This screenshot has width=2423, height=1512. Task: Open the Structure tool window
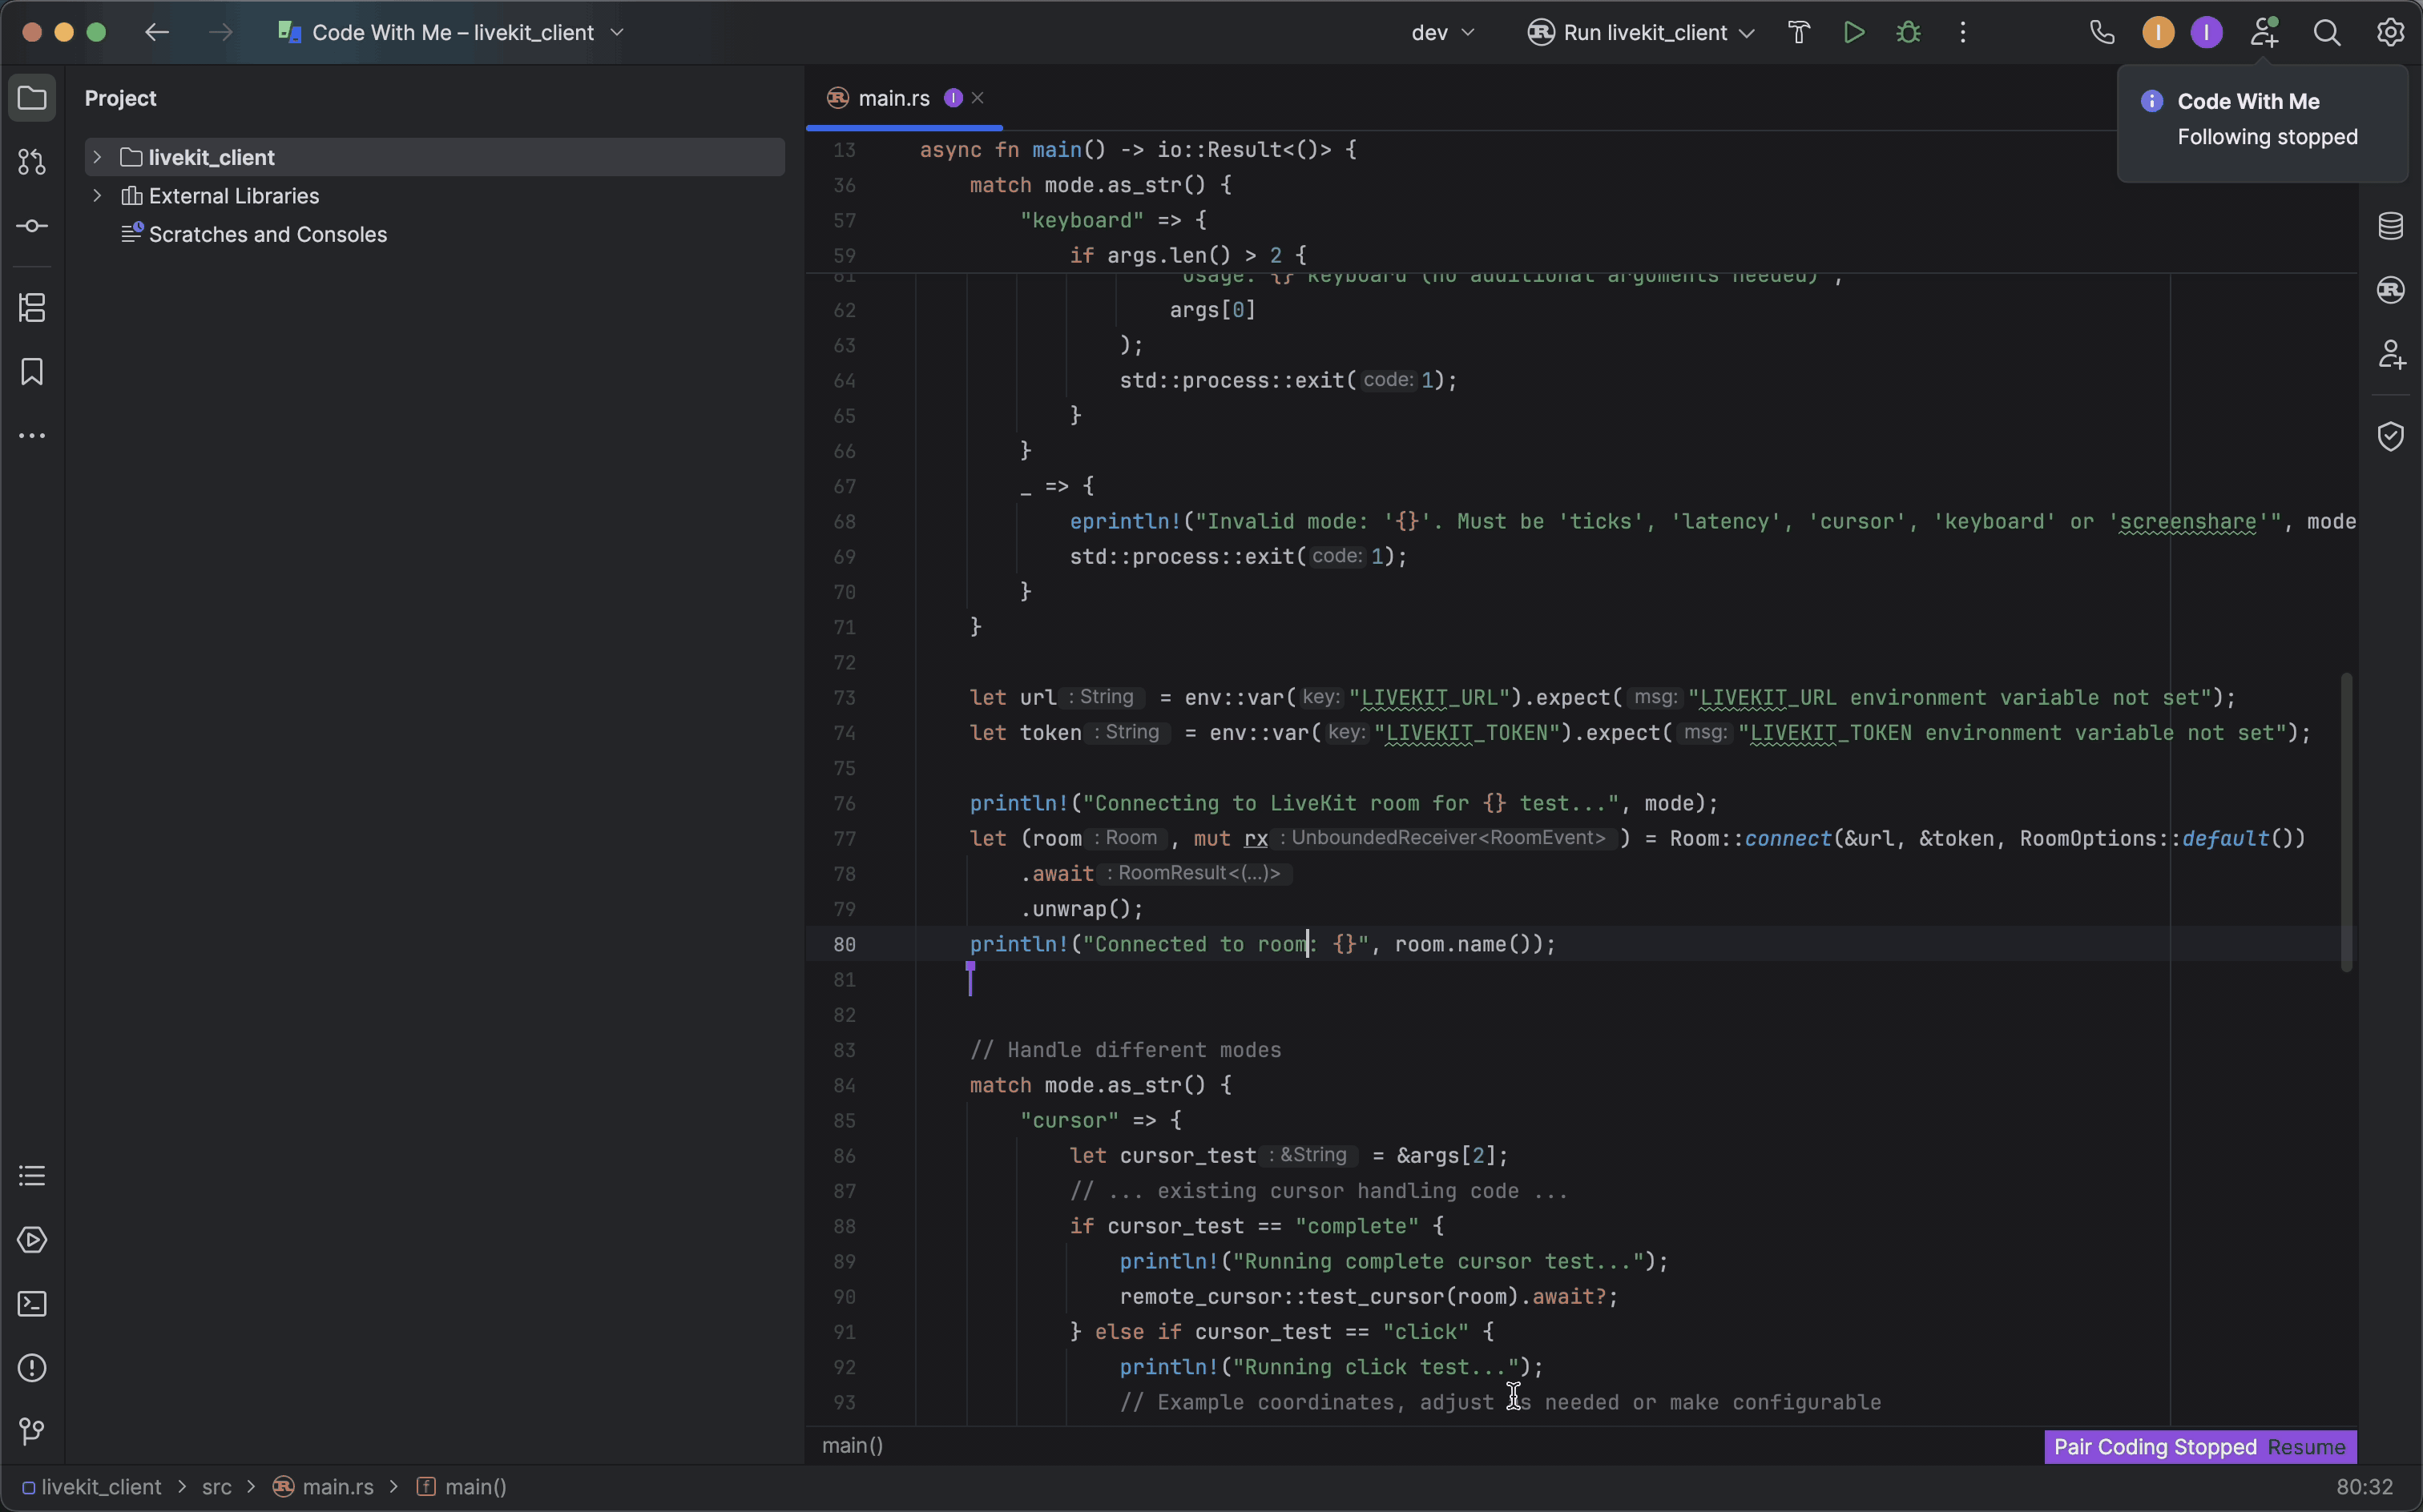click(32, 308)
